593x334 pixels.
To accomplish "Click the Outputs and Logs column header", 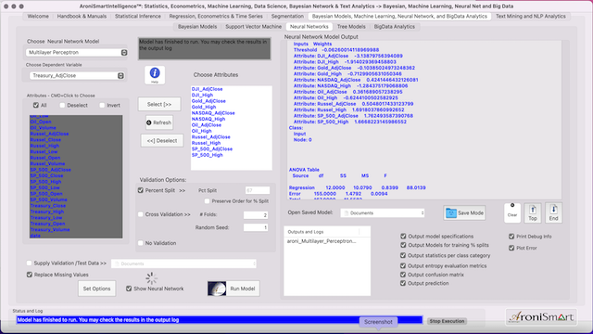I will pos(306,232).
